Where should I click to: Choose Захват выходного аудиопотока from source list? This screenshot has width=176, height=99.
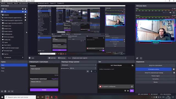[x=13, y=20]
